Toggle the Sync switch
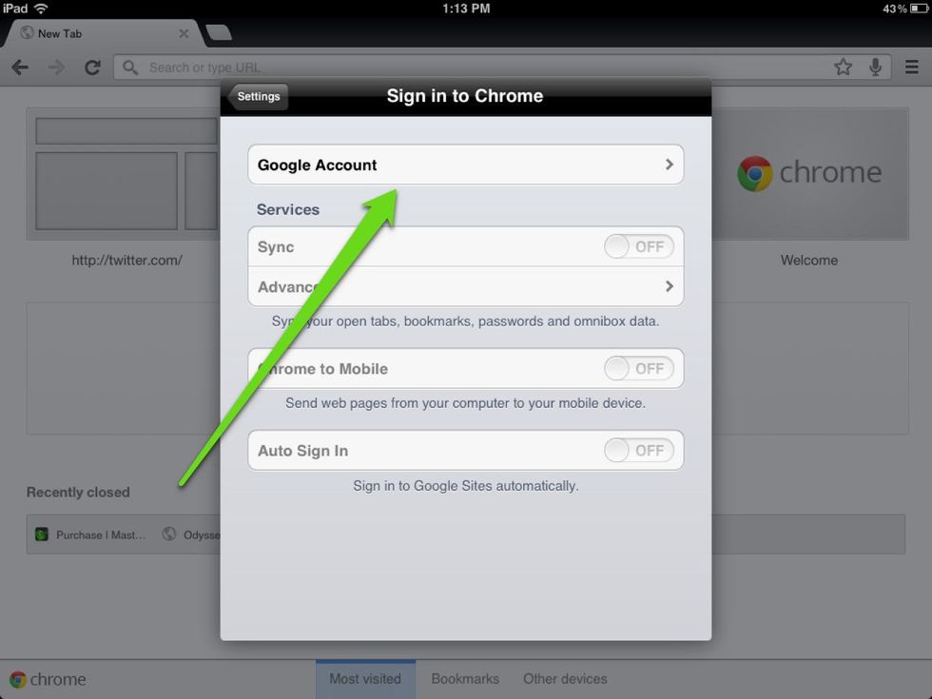This screenshot has width=932, height=699. [x=639, y=246]
